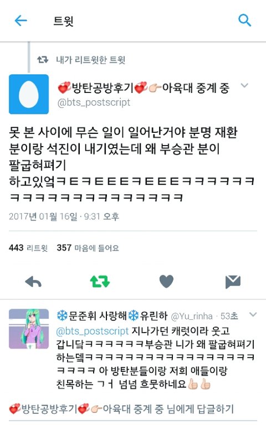This screenshot has height=425, width=266.
Task: Tap @bts_postscript mention in the reply
Action: [93, 331]
